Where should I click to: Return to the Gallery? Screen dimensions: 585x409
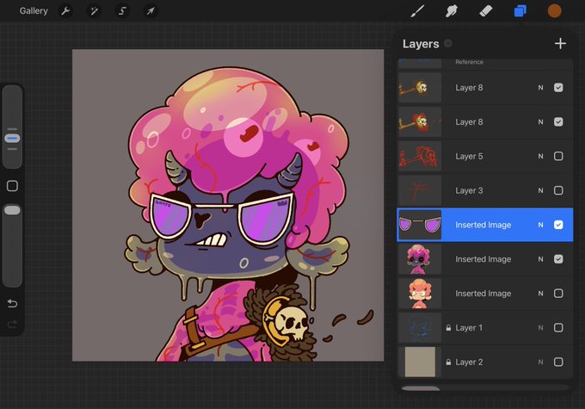tap(34, 11)
